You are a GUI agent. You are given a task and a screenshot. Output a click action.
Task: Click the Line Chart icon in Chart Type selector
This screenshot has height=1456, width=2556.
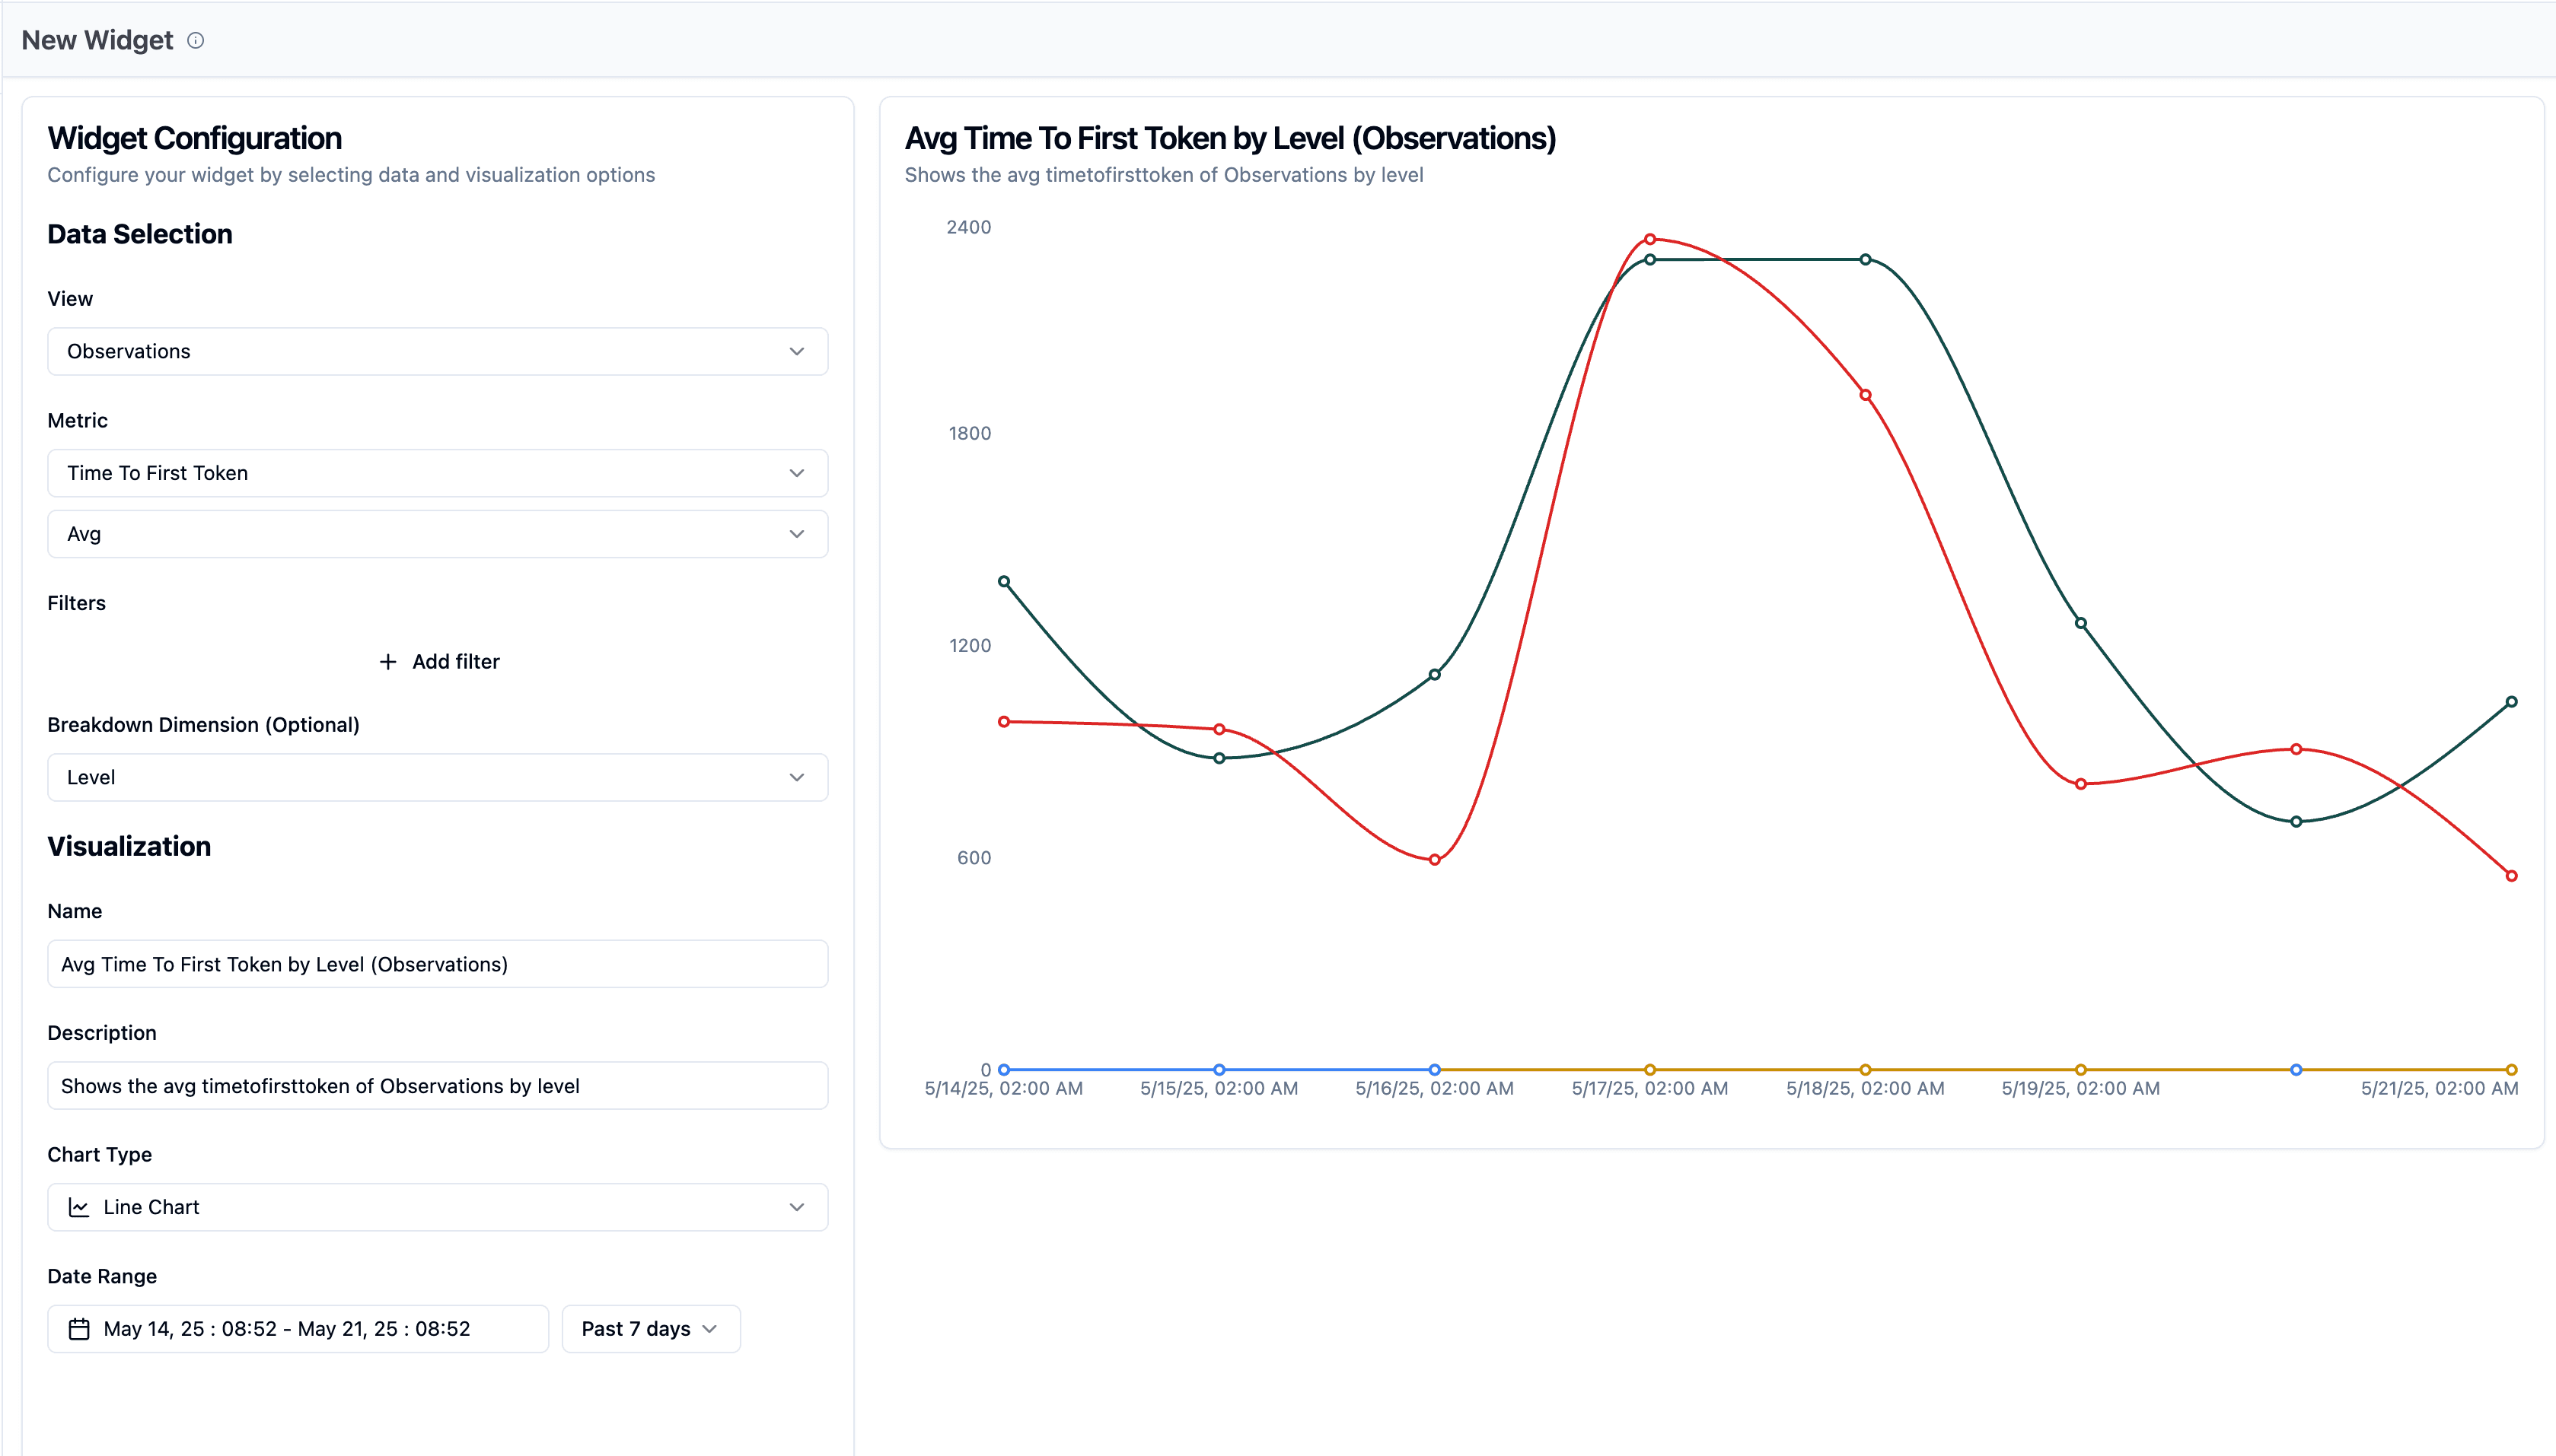click(78, 1206)
